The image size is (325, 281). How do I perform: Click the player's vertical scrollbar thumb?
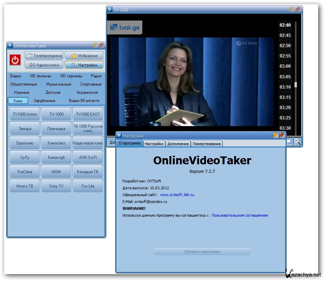pos(296,85)
